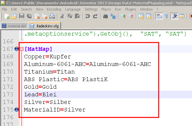Open the Settings menu
The height and width of the screenshot is (126, 192).
point(91,9)
